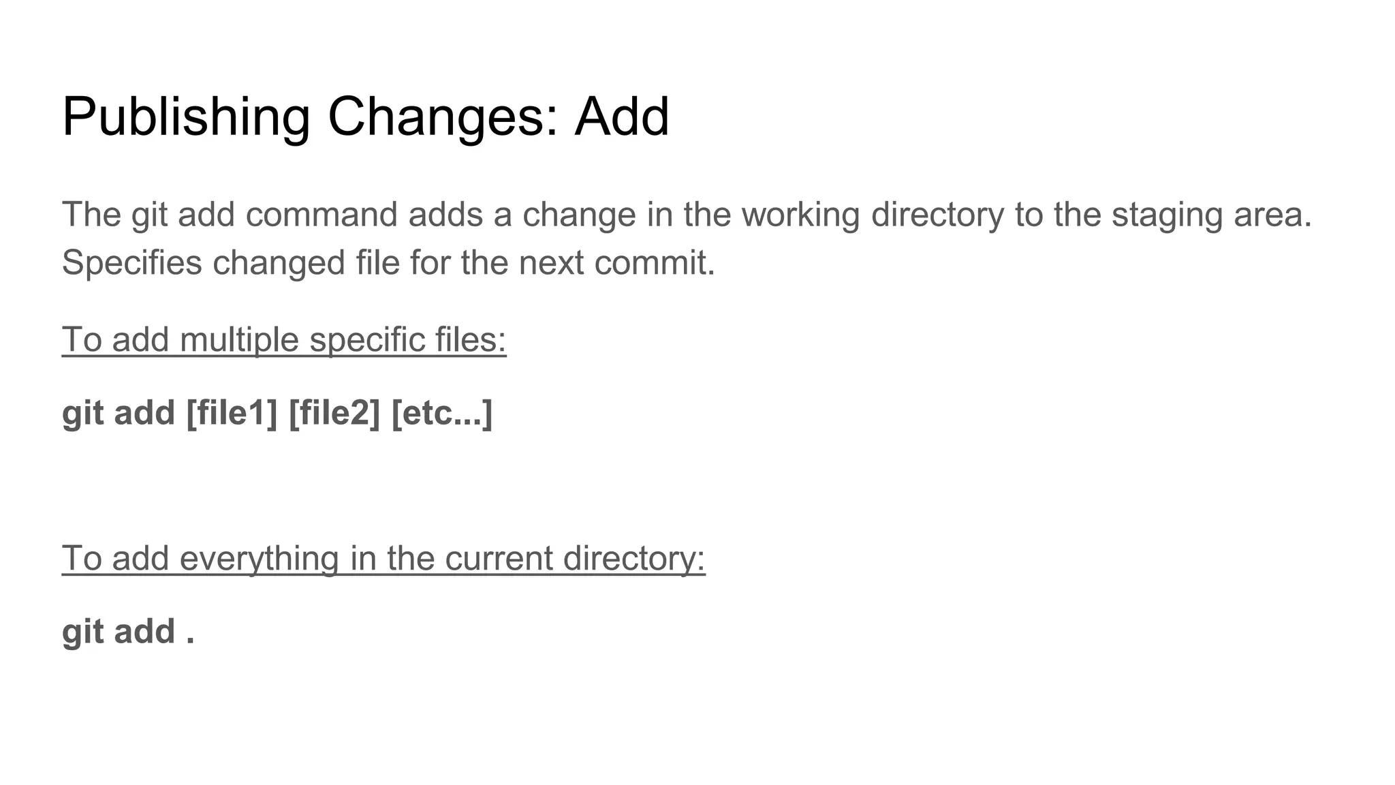Click the sentence "Specifies changed file for the next commit."

click(x=389, y=263)
